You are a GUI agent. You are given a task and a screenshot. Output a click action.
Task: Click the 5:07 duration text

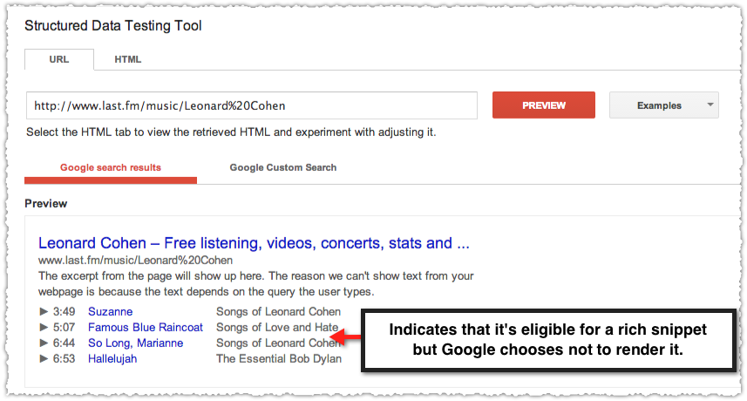pos(64,327)
